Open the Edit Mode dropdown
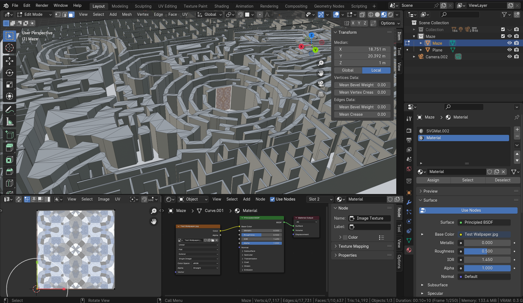This screenshot has height=303, width=523. click(x=34, y=14)
